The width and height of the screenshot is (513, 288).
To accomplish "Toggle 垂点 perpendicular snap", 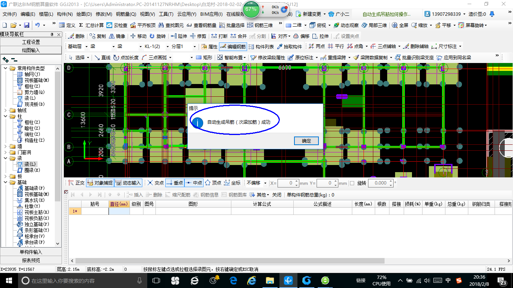I will (174, 183).
